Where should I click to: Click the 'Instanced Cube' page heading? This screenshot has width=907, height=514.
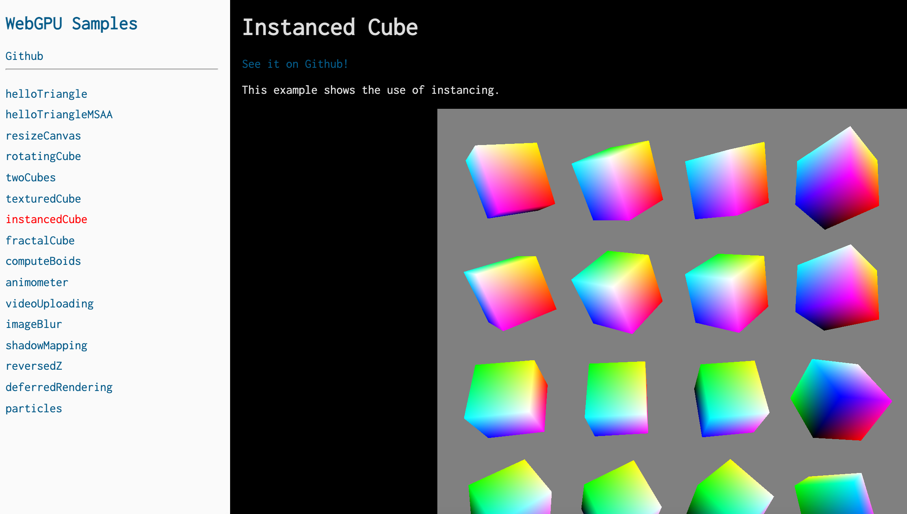330,27
